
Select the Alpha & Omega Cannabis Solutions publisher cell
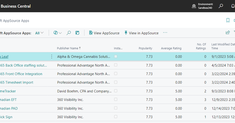click(x=84, y=57)
